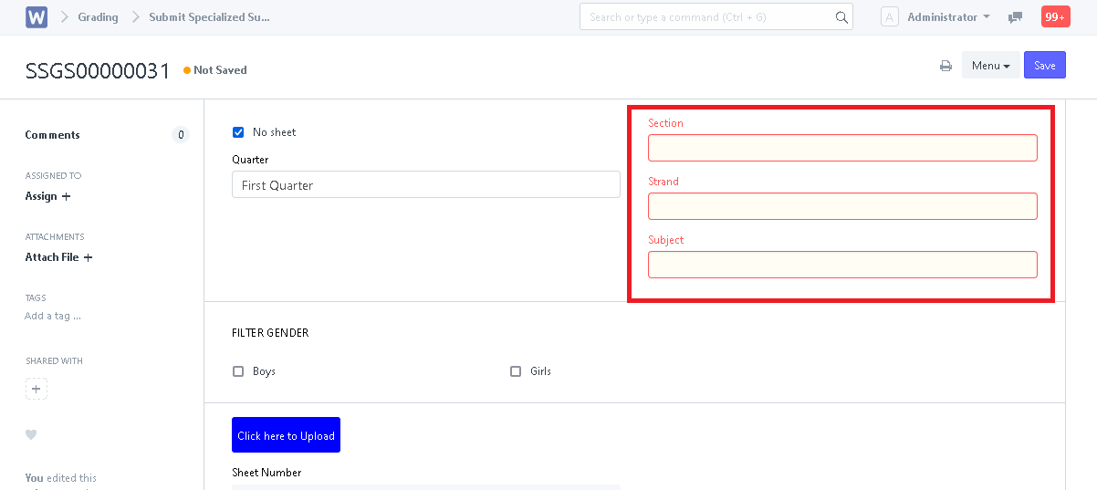Image resolution: width=1097 pixels, height=490 pixels.
Task: Click the Administrator avatar icon
Action: pyautogui.click(x=890, y=17)
